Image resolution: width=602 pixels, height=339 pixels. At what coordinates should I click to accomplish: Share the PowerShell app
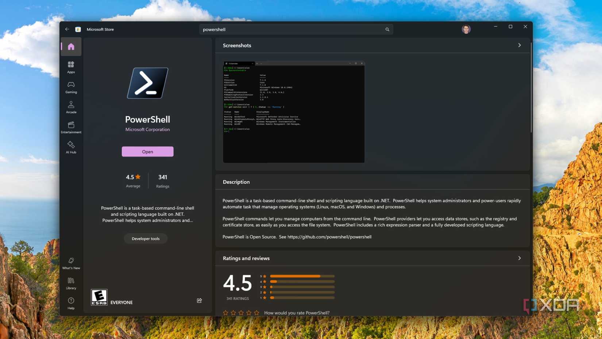coord(199,300)
